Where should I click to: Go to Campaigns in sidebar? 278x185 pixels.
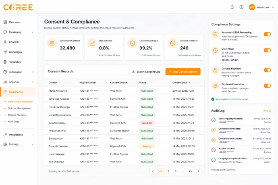click(15, 52)
